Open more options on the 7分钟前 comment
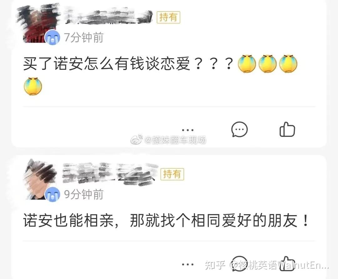The height and width of the screenshot is (279, 338). (187, 130)
